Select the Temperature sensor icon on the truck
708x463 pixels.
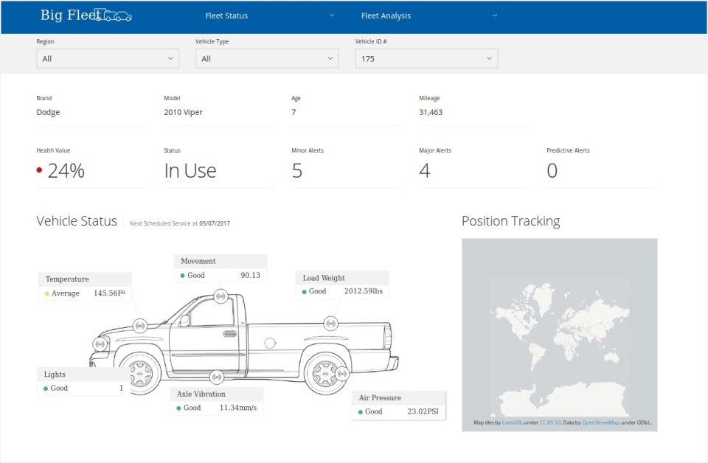139,324
